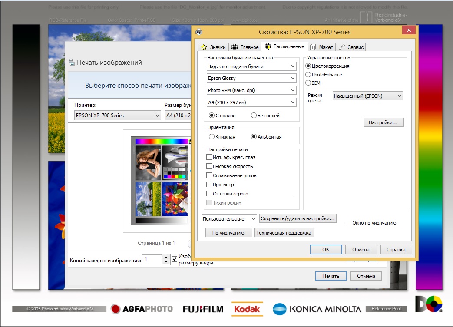453x327 pixels.
Task: Click Отмена in the properties dialog
Action: tap(361, 250)
